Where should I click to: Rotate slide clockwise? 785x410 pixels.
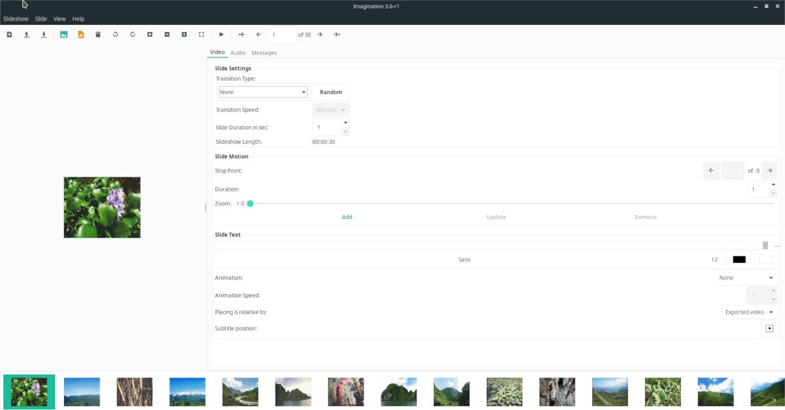click(x=133, y=35)
